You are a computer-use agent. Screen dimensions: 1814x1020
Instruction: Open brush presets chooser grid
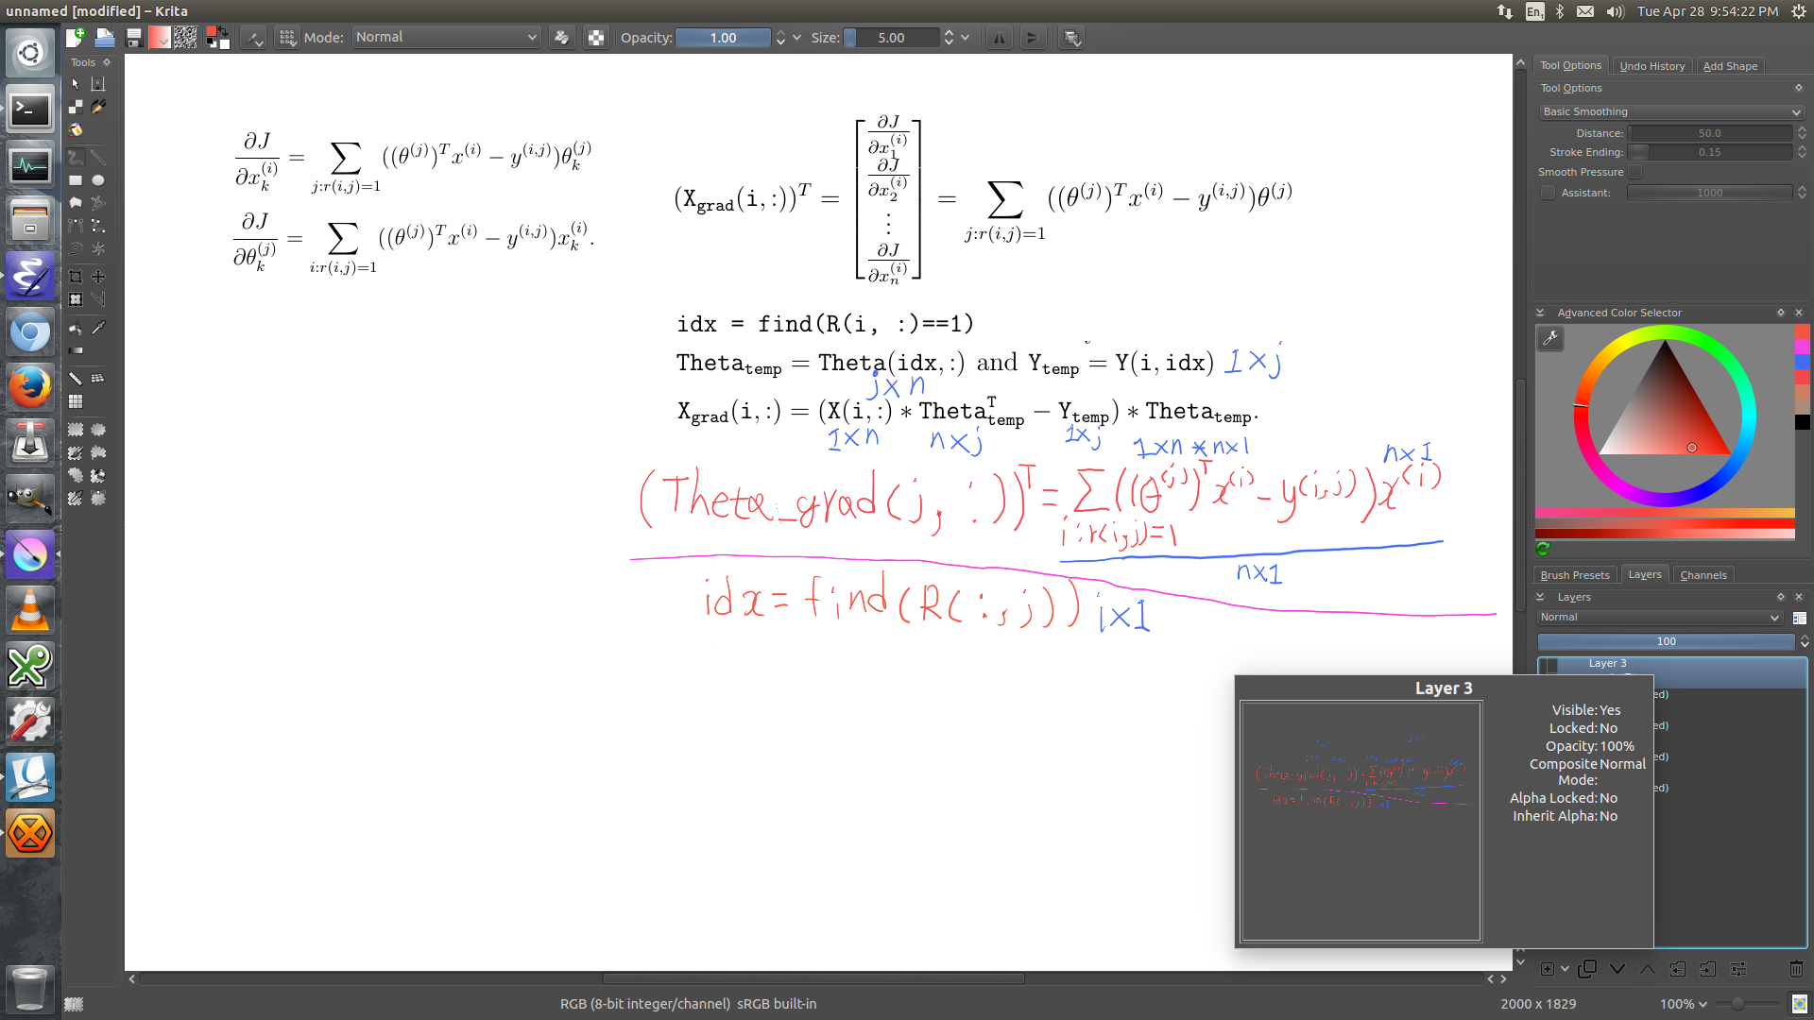point(287,38)
